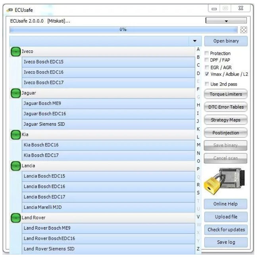Collapse the Kia group green button
Viewport: 258px width, 258px height.
[x=15, y=135]
